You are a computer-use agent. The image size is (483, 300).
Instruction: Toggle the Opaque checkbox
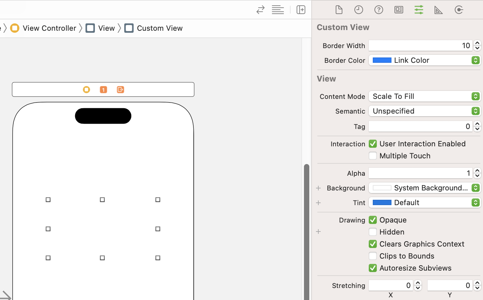click(373, 220)
